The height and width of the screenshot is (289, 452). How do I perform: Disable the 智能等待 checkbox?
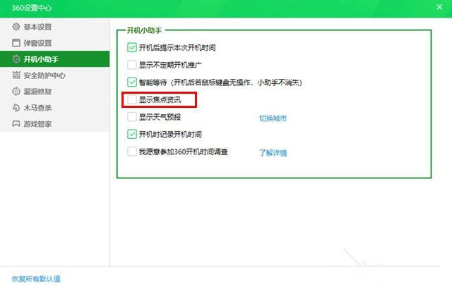(x=132, y=82)
